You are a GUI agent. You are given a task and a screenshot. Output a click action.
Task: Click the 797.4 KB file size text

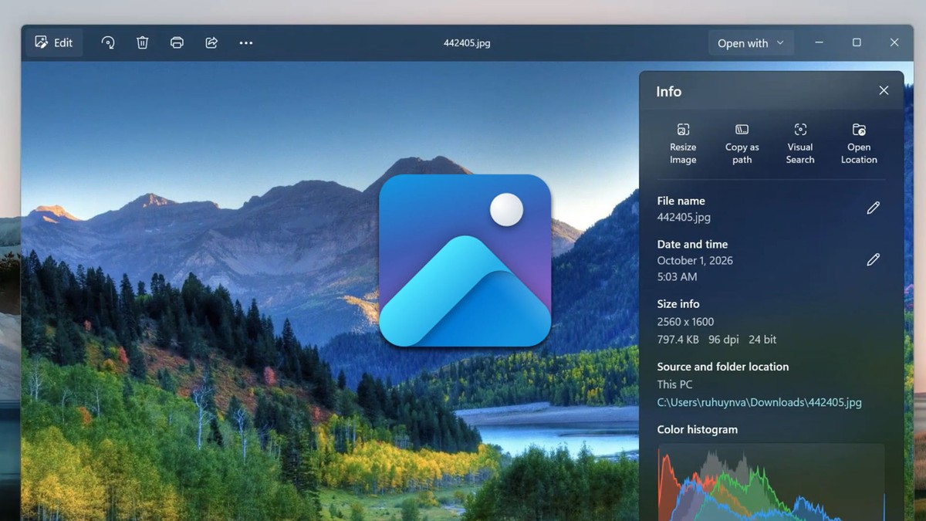(678, 340)
